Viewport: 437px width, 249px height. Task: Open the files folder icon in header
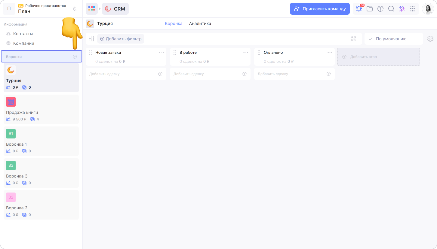(370, 9)
